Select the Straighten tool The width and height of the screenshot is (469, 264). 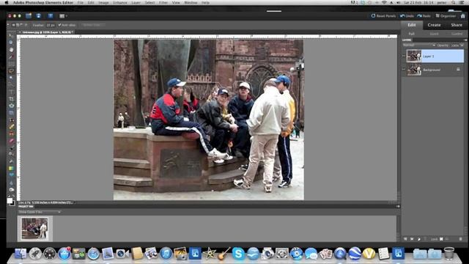click(x=12, y=112)
